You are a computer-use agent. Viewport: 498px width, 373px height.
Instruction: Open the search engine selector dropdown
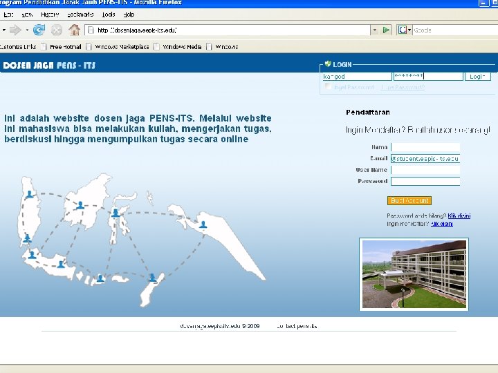[409, 30]
